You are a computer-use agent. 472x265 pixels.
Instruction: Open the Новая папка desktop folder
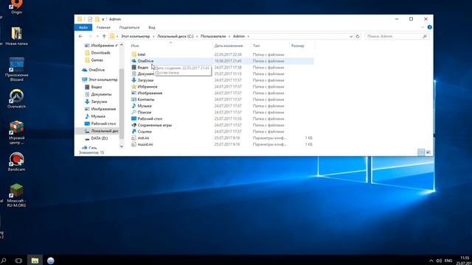point(16,36)
